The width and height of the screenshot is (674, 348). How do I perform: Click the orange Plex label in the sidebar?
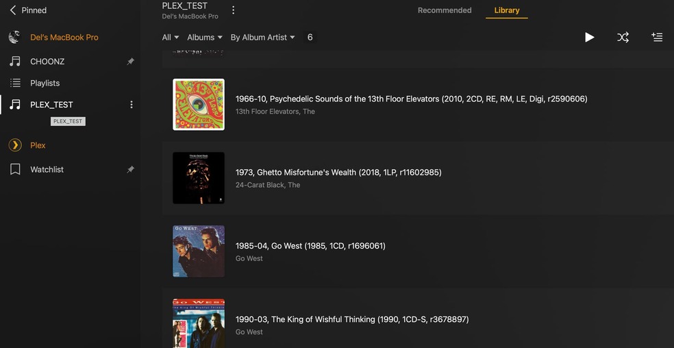coord(38,145)
